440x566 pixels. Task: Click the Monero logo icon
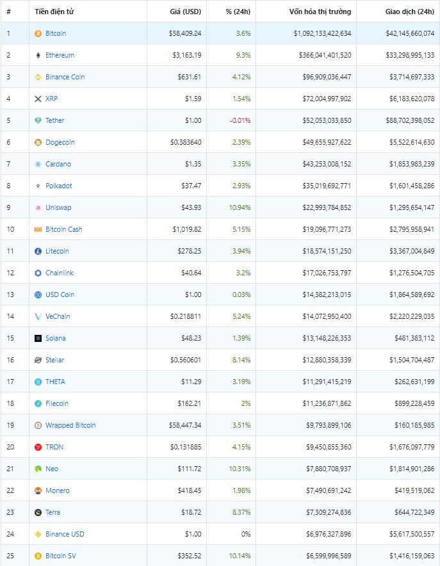pyautogui.click(x=38, y=490)
